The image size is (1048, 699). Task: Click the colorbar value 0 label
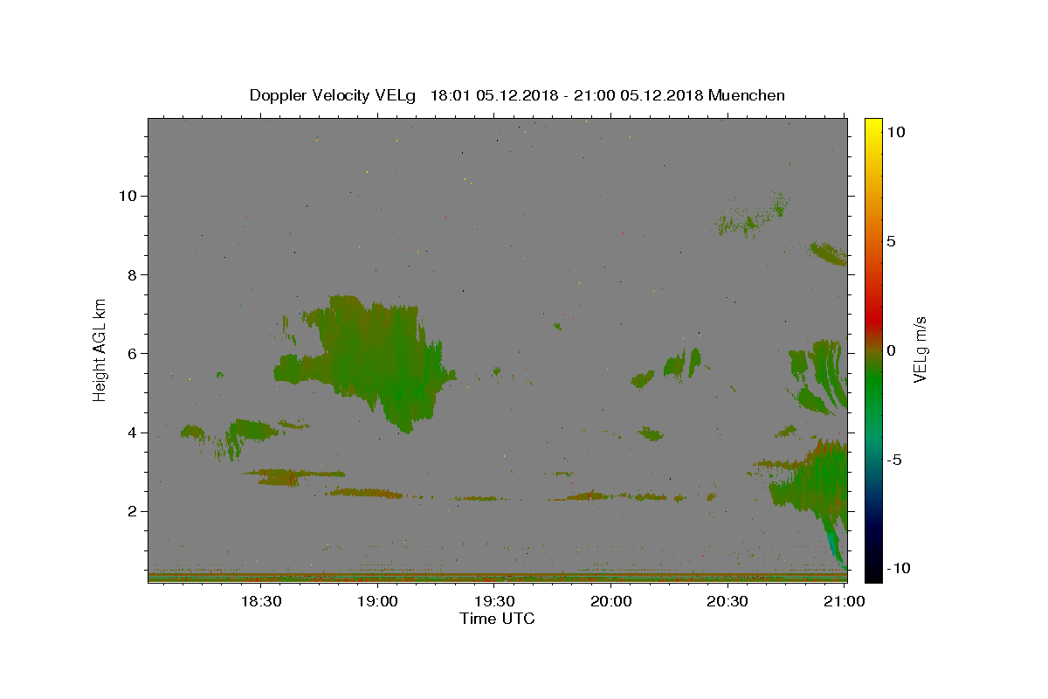pyautogui.click(x=891, y=350)
